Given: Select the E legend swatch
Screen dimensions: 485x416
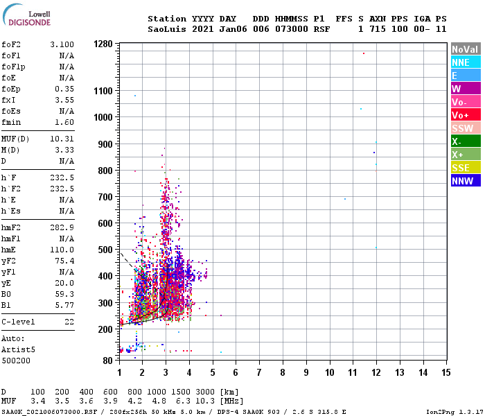Looking at the screenshot, I should point(466,76).
